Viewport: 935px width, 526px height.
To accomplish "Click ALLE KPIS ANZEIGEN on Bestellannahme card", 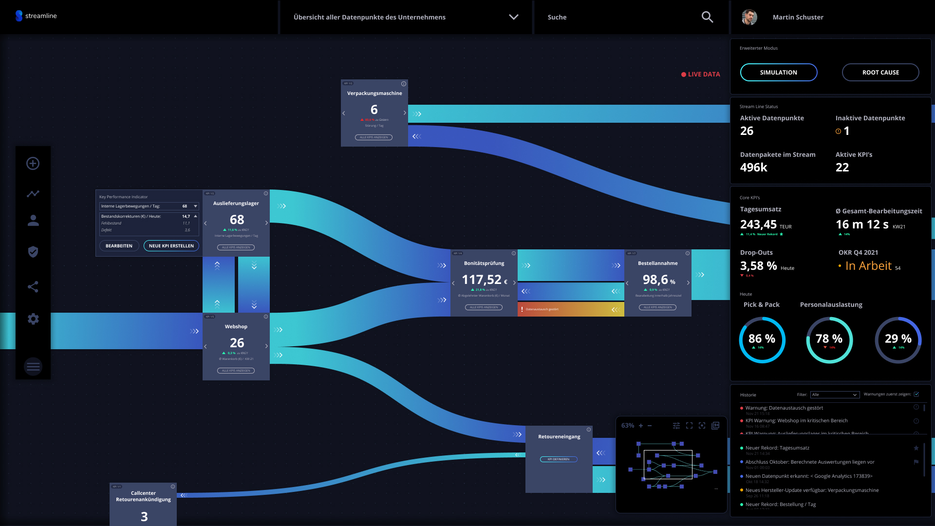I will (657, 307).
